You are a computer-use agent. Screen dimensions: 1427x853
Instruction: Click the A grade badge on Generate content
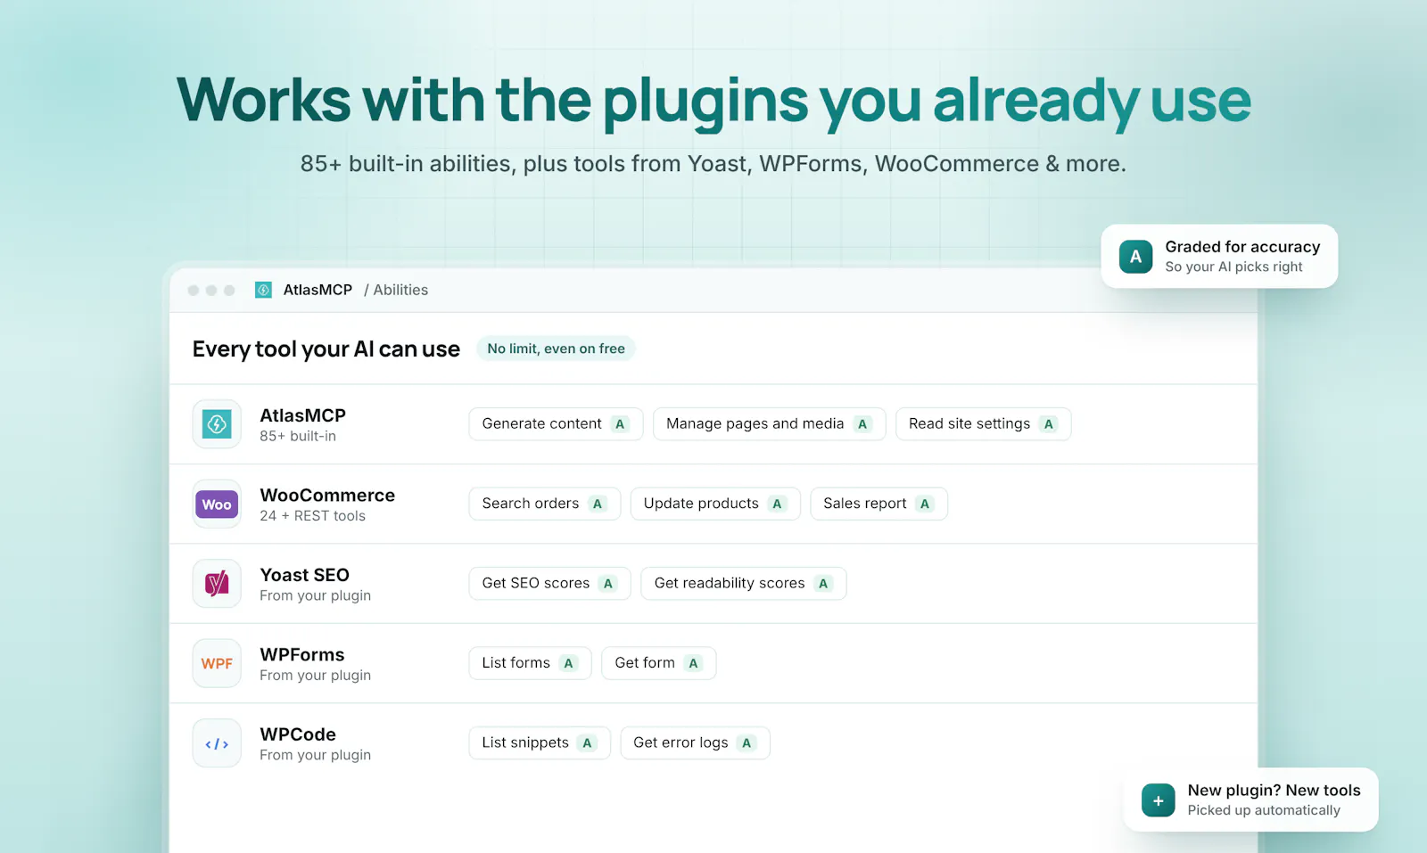620,424
